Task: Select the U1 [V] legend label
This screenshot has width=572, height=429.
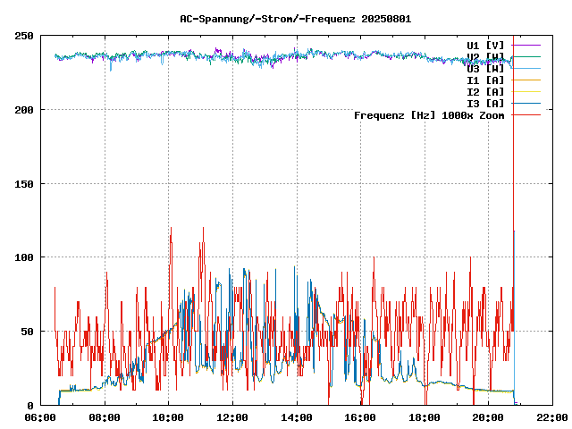Action: point(485,45)
